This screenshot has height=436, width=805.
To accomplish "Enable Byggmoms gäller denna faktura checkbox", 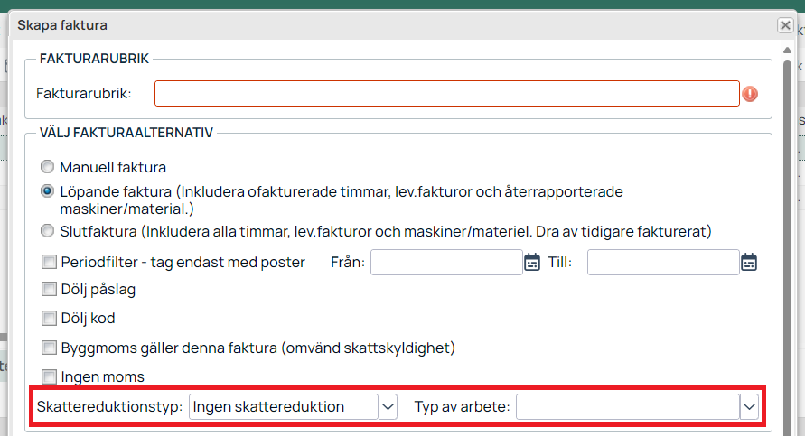I will [x=49, y=348].
